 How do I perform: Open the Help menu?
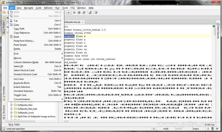pyautogui.click(x=91, y=8)
